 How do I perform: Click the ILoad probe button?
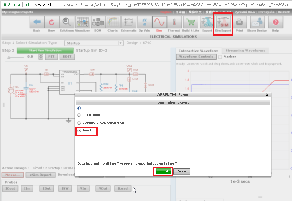click(x=122, y=188)
